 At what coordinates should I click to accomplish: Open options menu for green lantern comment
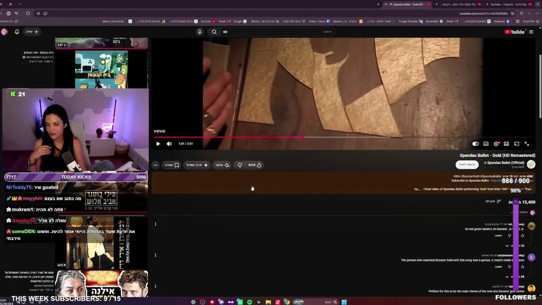click(x=155, y=224)
